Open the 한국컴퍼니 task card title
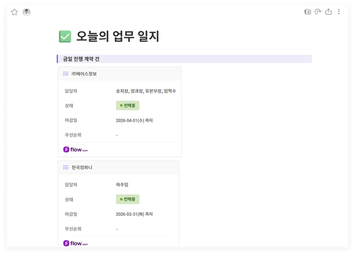This screenshot has height=255, width=355. point(82,168)
